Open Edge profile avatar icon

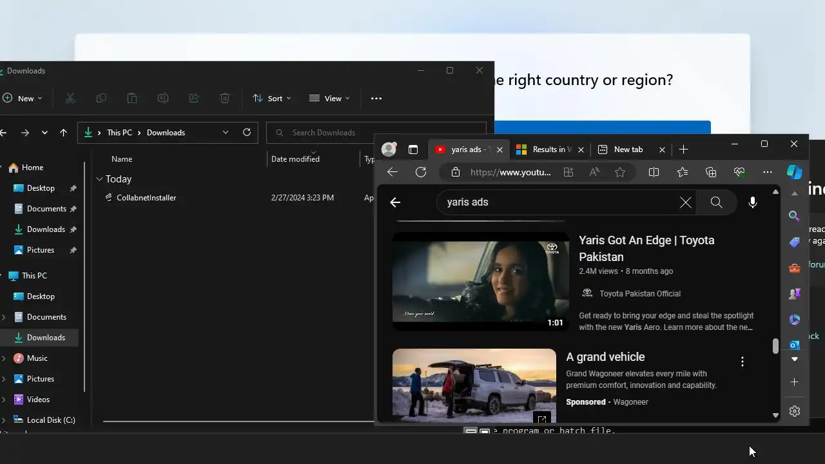click(389, 150)
